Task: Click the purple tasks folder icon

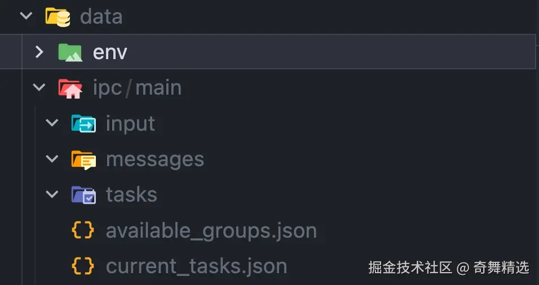Action: [x=83, y=195]
